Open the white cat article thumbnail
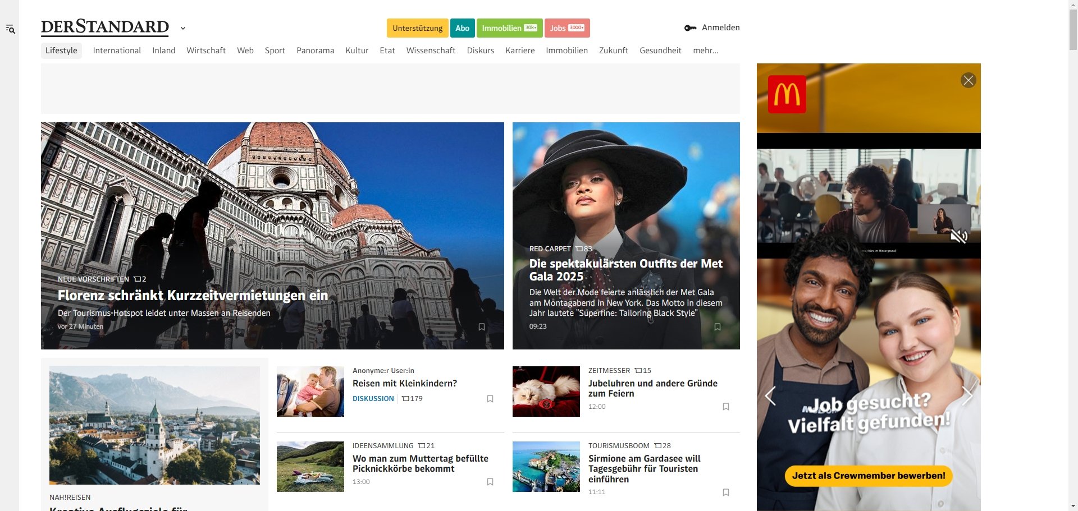 pyautogui.click(x=546, y=392)
